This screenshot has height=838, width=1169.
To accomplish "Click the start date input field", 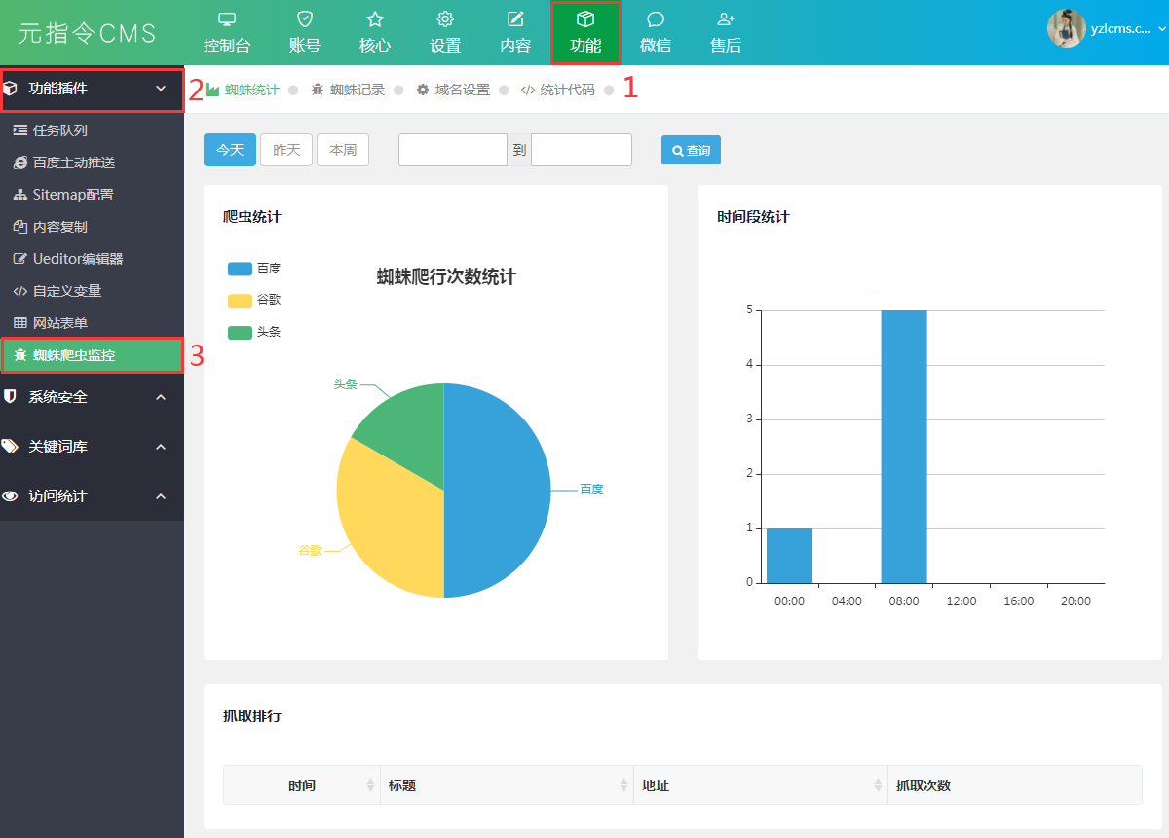I will click(x=452, y=150).
